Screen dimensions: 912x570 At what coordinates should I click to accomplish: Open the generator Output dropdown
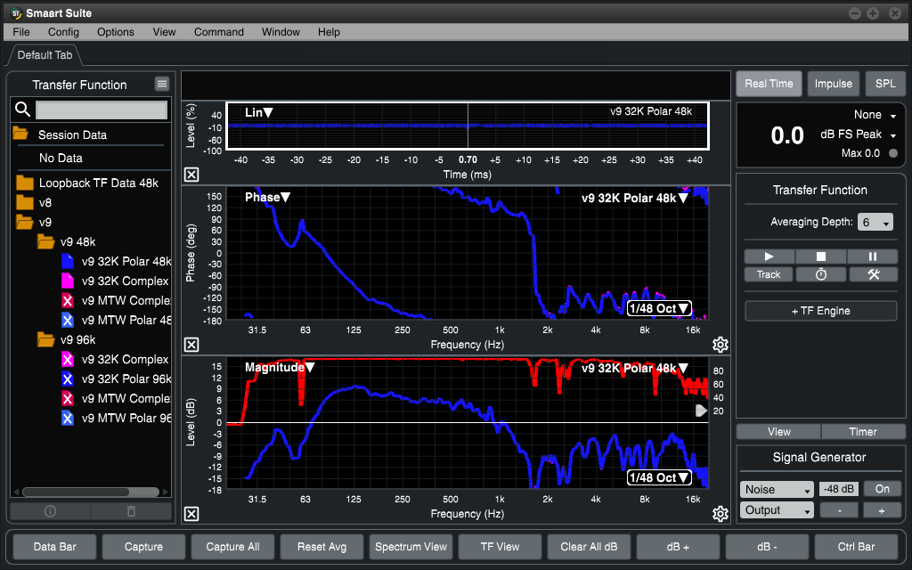[x=777, y=510]
